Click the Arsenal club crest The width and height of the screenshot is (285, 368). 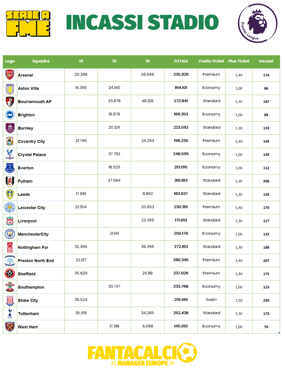10,75
